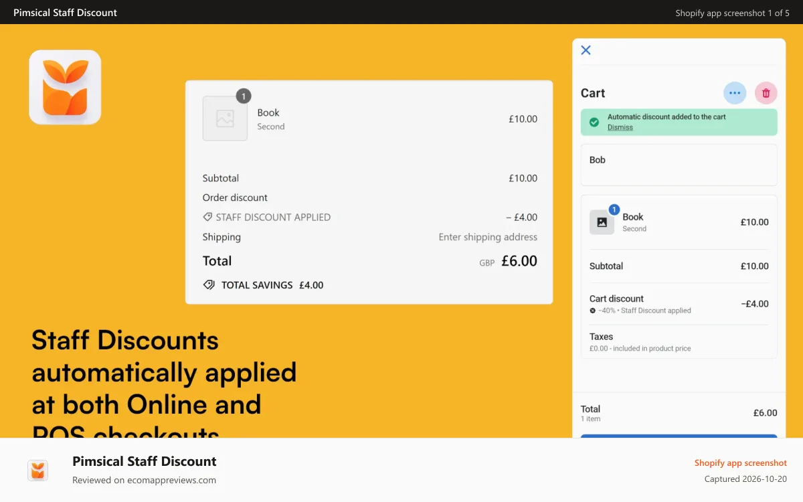Dismiss the automatic discount notification
The width and height of the screenshot is (803, 502).
(x=620, y=127)
